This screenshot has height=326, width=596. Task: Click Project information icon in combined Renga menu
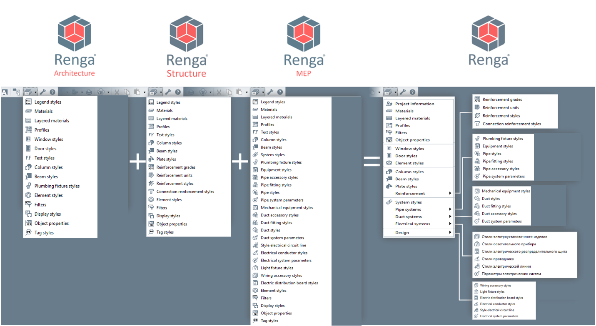pos(389,104)
